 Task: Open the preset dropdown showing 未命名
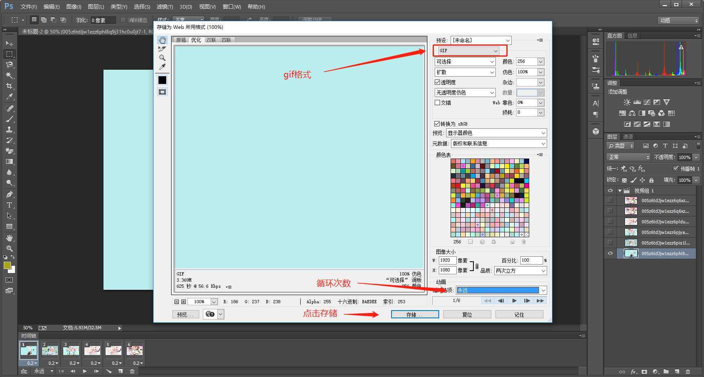click(x=481, y=40)
